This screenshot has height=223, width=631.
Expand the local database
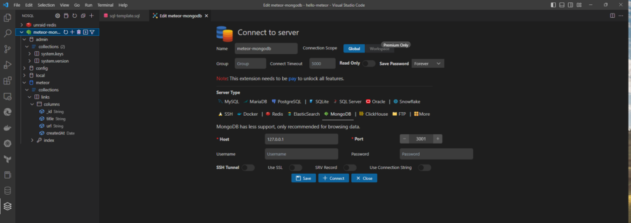(x=25, y=75)
